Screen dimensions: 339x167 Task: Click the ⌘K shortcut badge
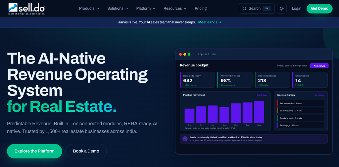pyautogui.click(x=267, y=9)
